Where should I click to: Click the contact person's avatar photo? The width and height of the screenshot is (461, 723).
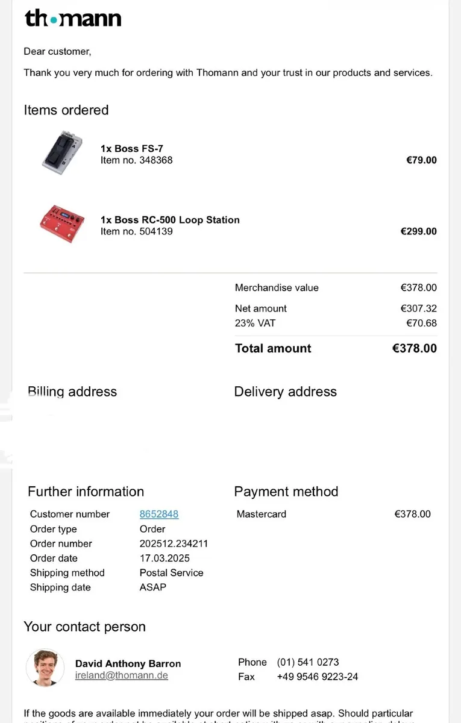45,668
